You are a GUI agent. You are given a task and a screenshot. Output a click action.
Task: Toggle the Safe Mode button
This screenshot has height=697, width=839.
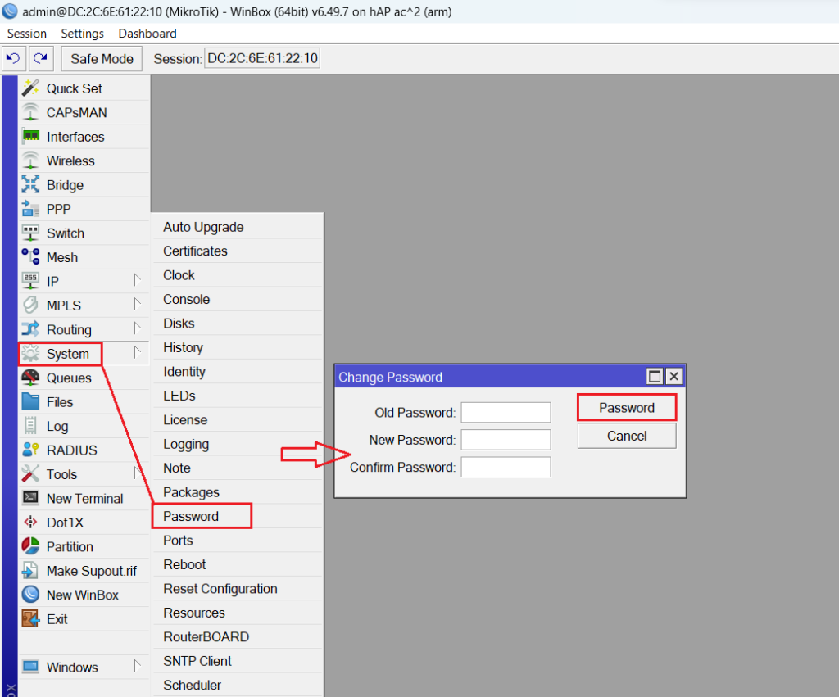(x=102, y=58)
